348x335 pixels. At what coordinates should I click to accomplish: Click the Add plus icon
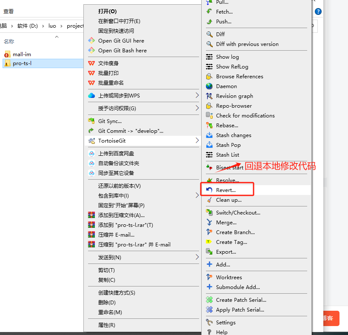(209, 264)
